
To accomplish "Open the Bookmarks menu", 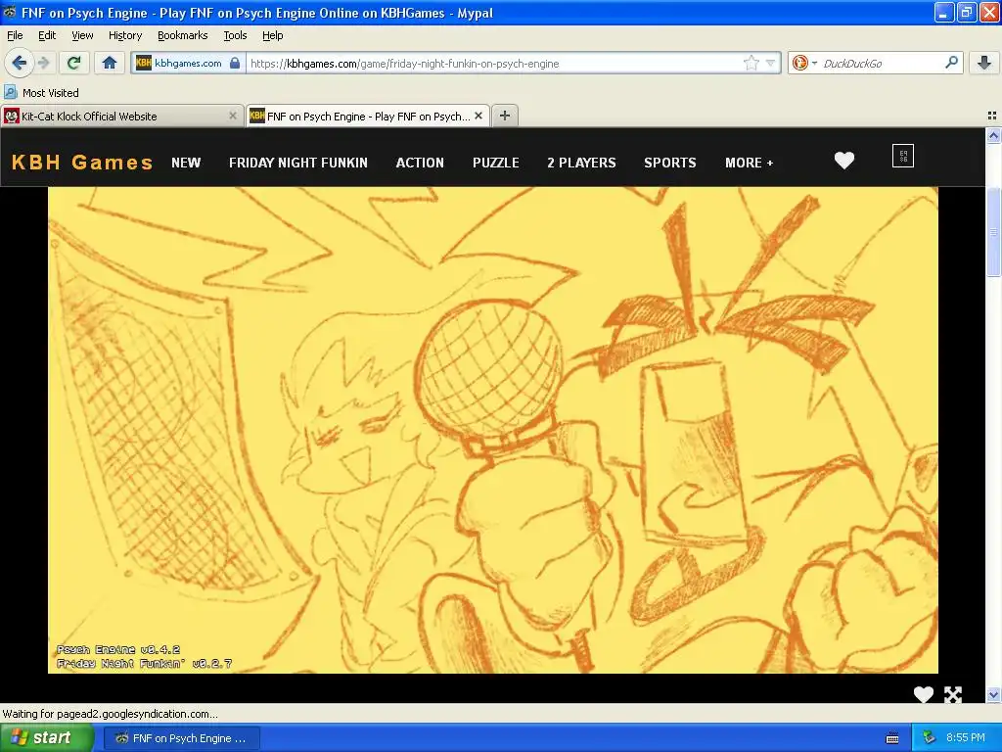I will pyautogui.click(x=182, y=35).
